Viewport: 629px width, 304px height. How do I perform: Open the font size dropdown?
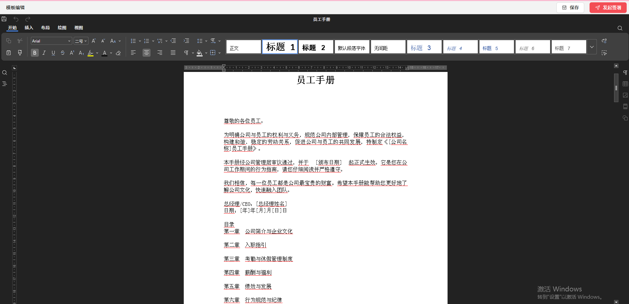(x=81, y=41)
